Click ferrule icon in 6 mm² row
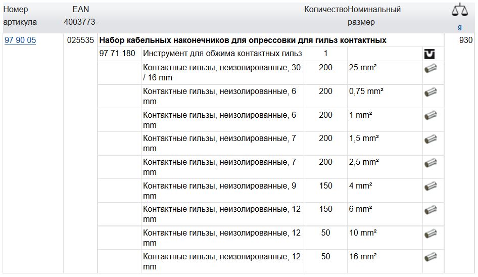Viewport: 478px width, 277px height. click(430, 210)
